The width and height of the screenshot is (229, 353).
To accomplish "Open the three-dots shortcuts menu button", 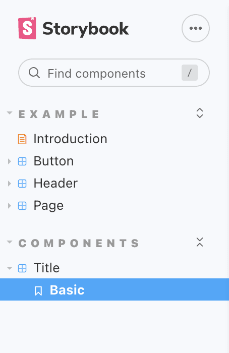I will tap(195, 28).
